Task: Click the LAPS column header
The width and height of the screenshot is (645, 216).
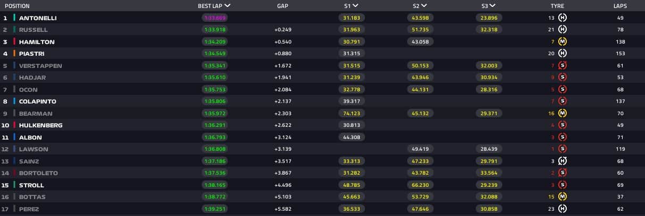Action: 620,6
